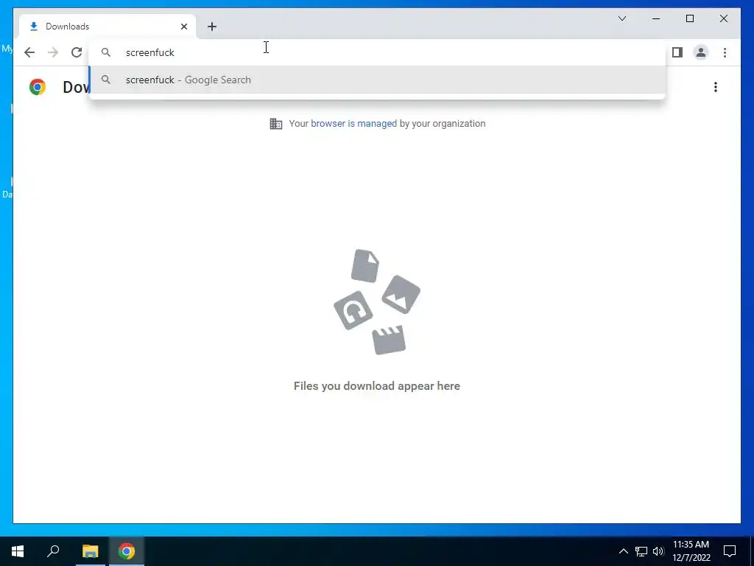This screenshot has width=754, height=566.
Task: Open the taskbar clock showing 11:35 AM
Action: pyautogui.click(x=691, y=551)
